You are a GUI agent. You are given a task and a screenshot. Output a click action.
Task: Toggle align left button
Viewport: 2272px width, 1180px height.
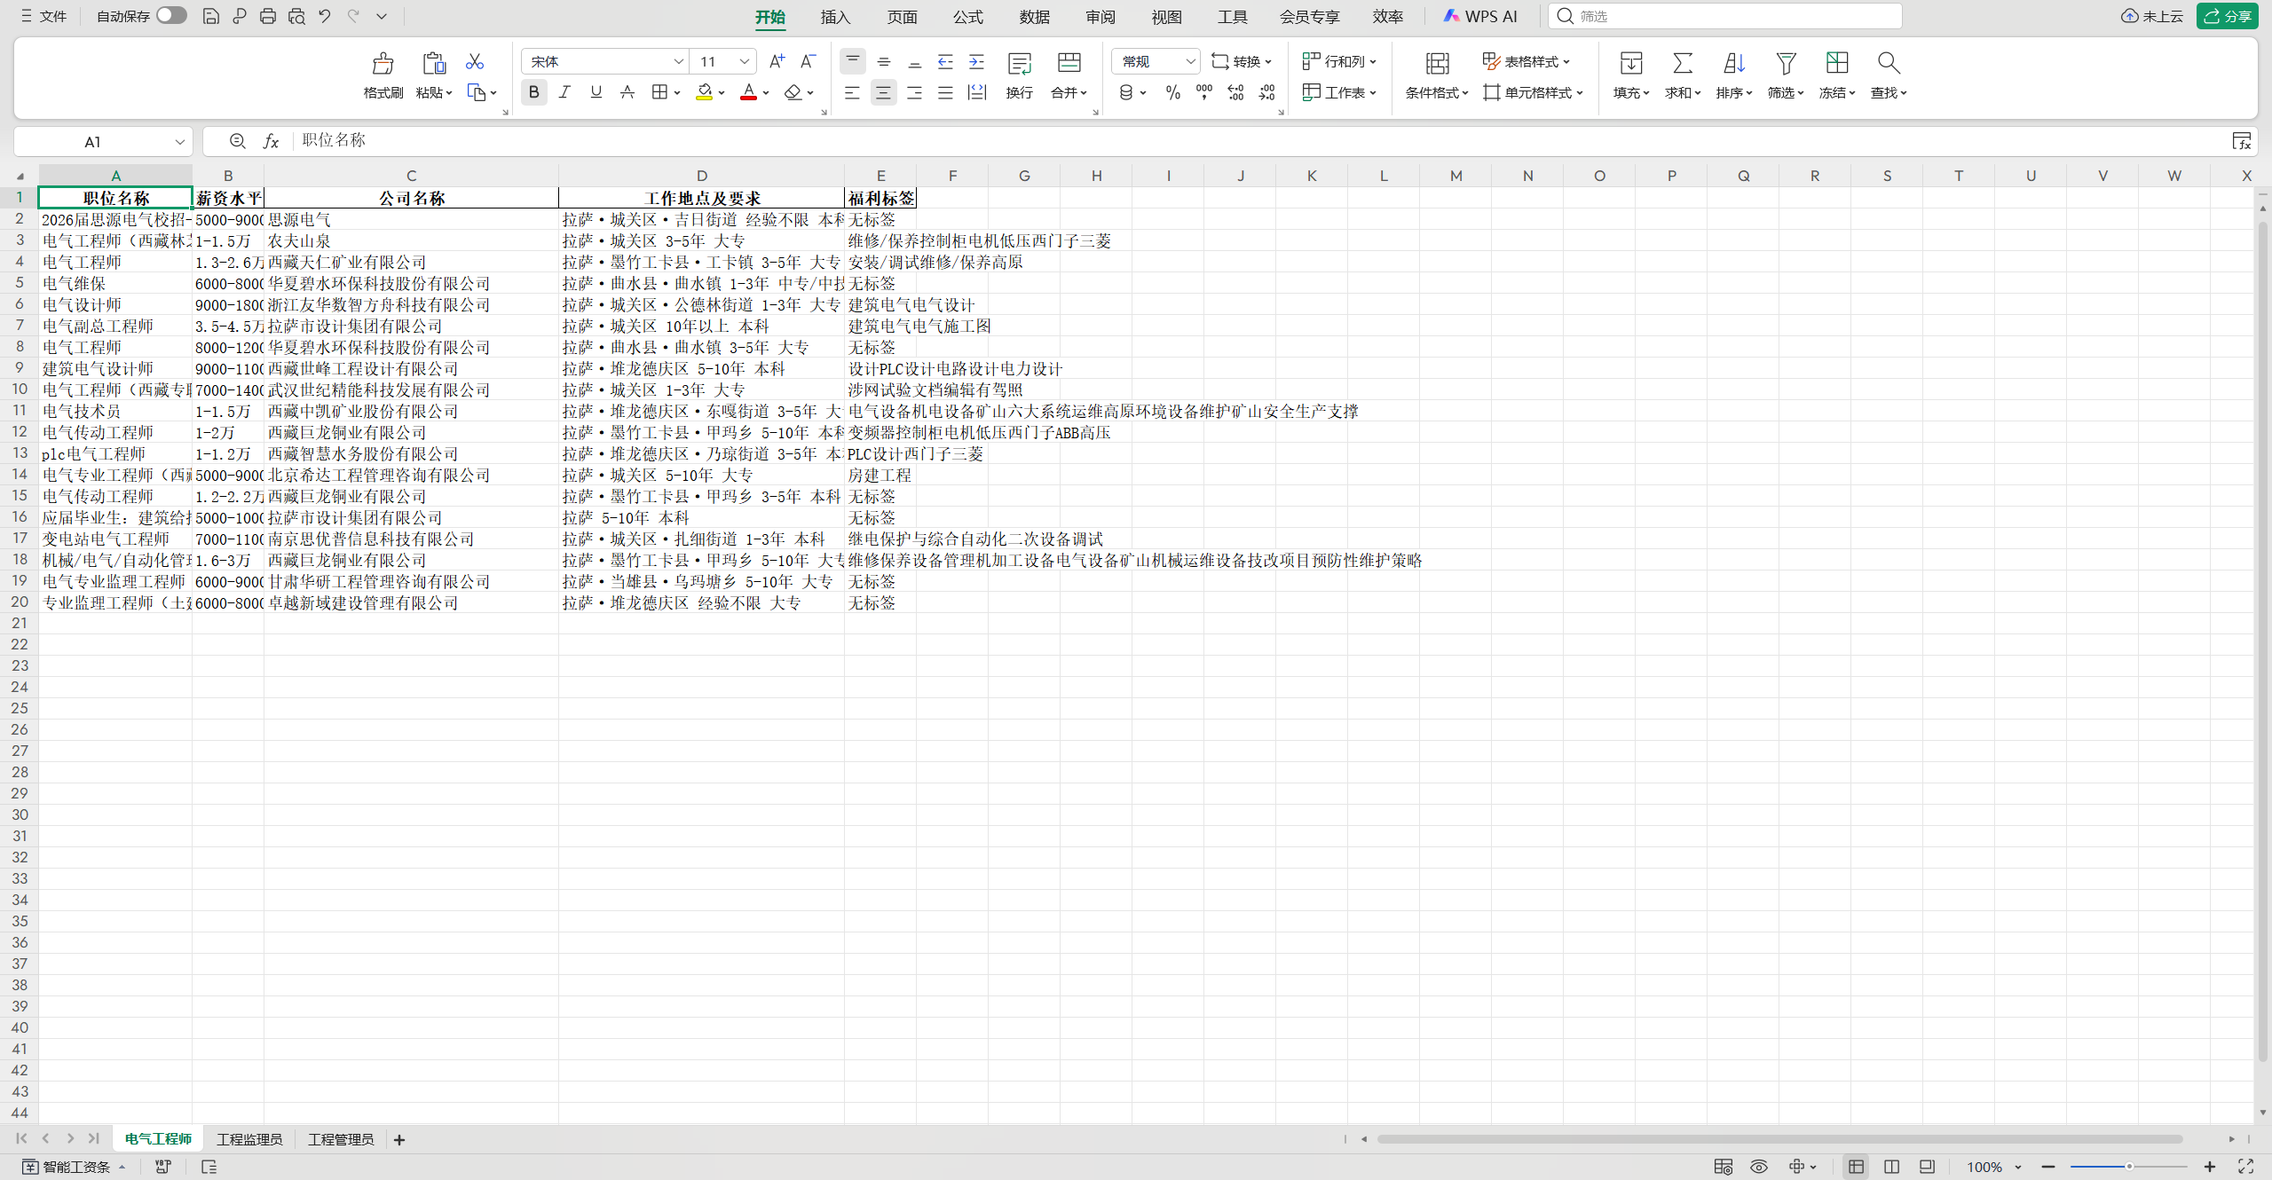pos(852,92)
